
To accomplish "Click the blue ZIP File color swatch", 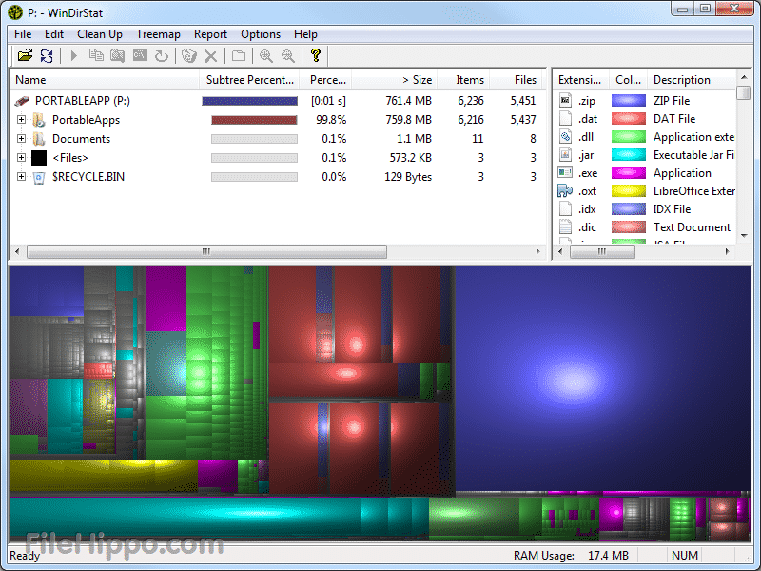I will 627,100.
